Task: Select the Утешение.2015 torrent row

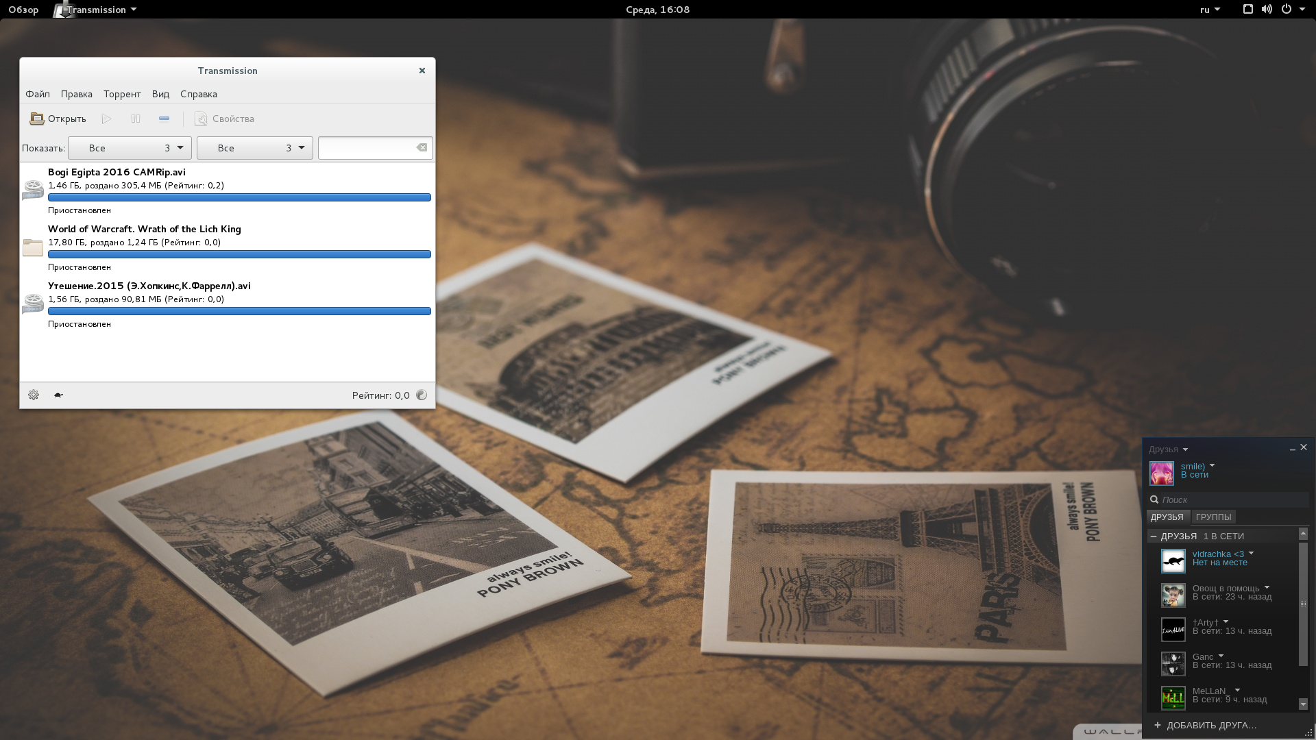Action: (228, 304)
